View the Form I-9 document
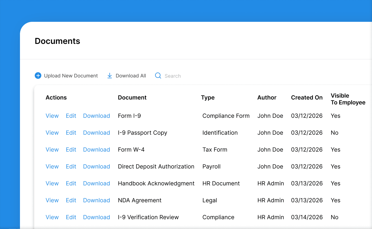The height and width of the screenshot is (229, 372). (x=52, y=116)
